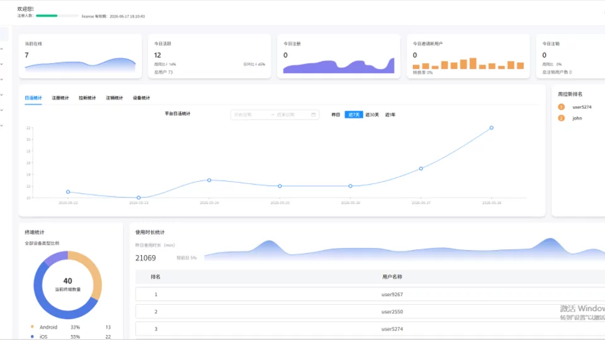This screenshot has width=605, height=340.
Task: Click the 总用户 73 text
Action: coord(164,72)
